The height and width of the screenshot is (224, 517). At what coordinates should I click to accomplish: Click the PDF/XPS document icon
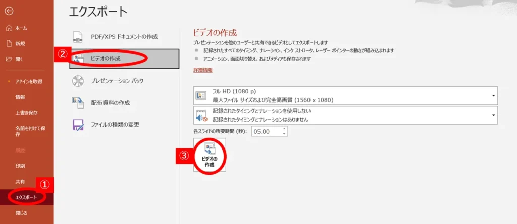(x=78, y=37)
